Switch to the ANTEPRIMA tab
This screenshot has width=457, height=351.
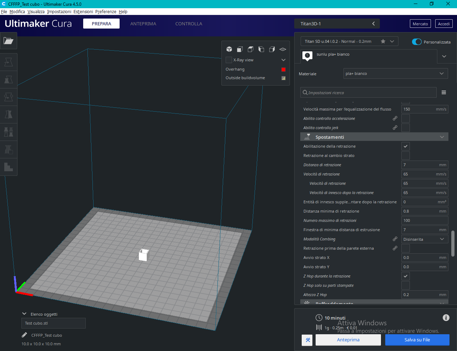click(x=143, y=24)
